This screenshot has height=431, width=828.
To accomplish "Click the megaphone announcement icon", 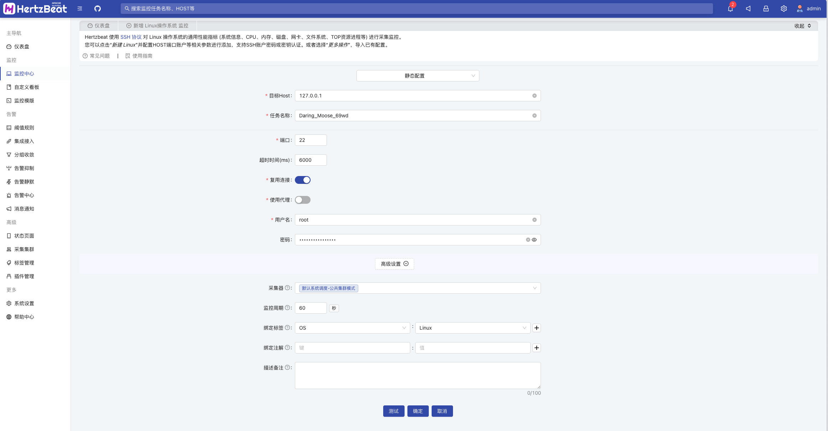I will 748,9.
